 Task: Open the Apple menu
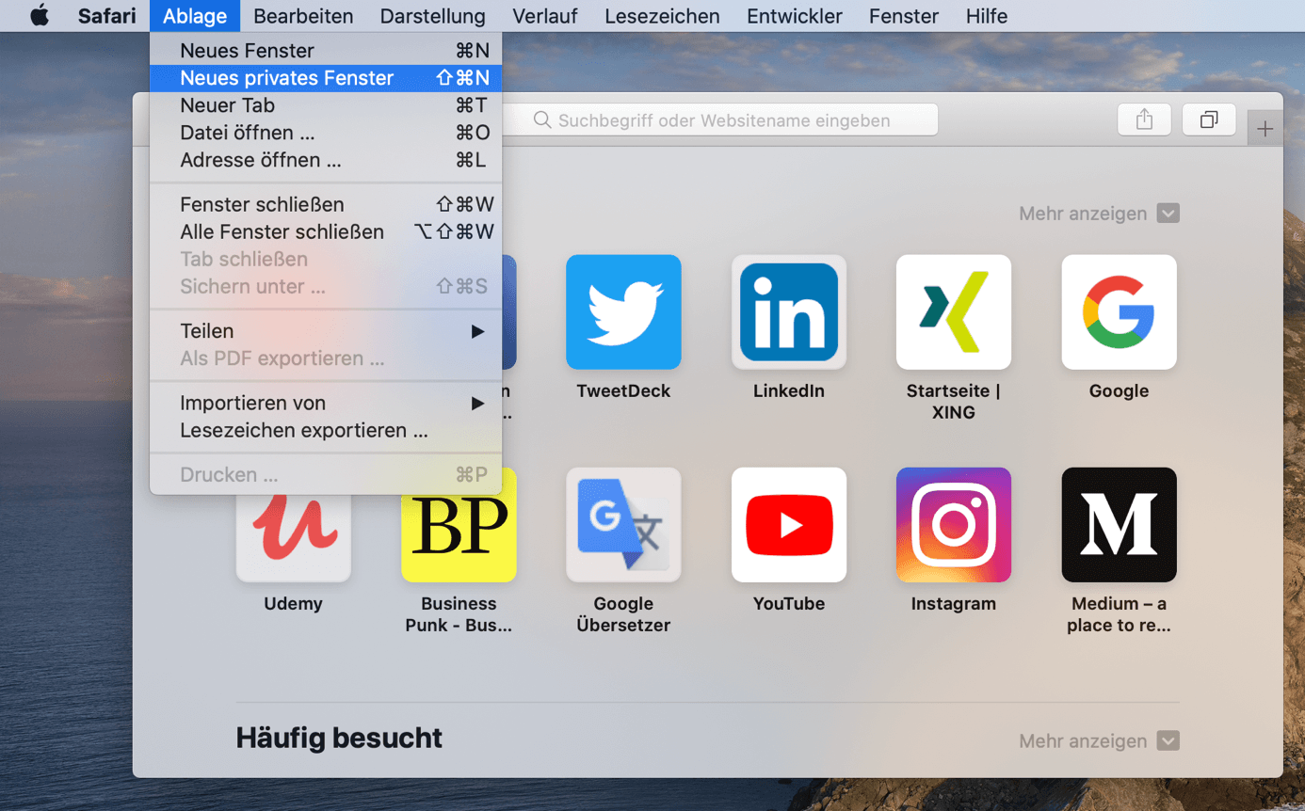tap(39, 16)
